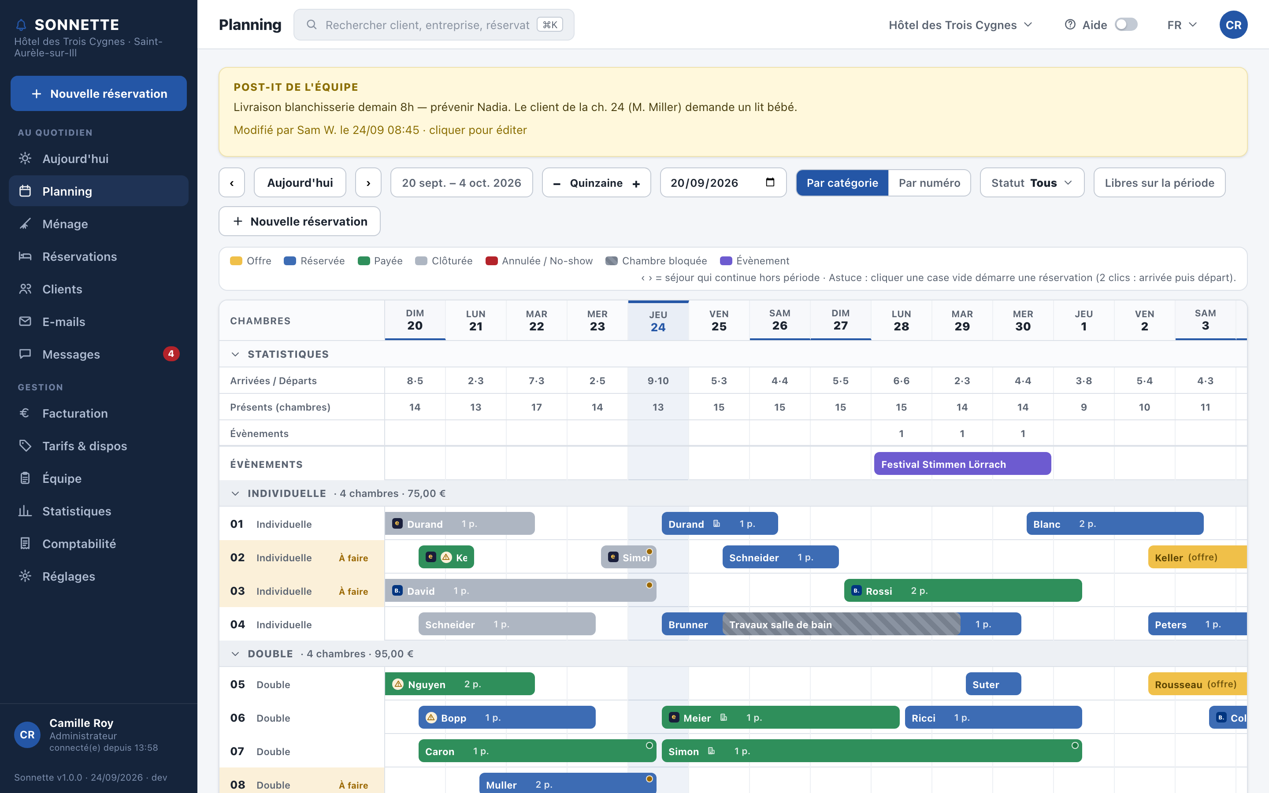
Task: Switch view to Par catégorie
Action: pos(842,182)
